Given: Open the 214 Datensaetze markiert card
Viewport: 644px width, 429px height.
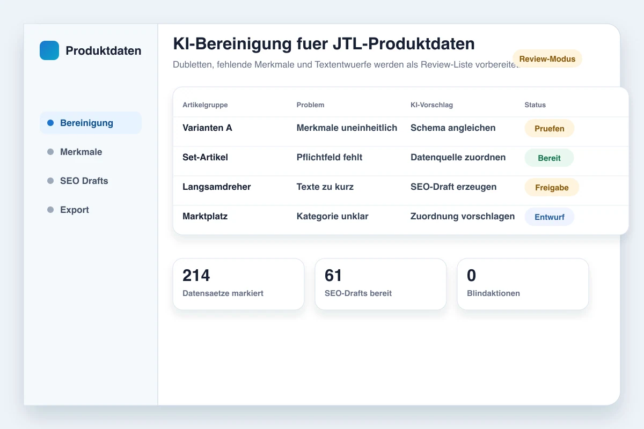Looking at the screenshot, I should pos(238,284).
